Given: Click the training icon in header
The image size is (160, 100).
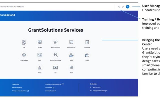Looking at the screenshot, I should [x=119, y=7].
